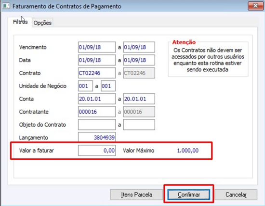Select the Filtros tab
The width and height of the screenshot is (265, 206).
20,22
